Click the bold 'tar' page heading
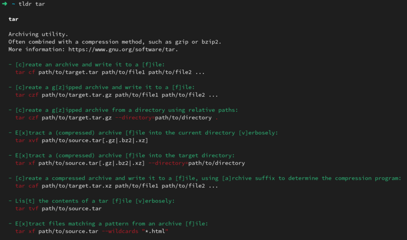Image resolution: width=407 pixels, height=240 pixels. (13, 19)
